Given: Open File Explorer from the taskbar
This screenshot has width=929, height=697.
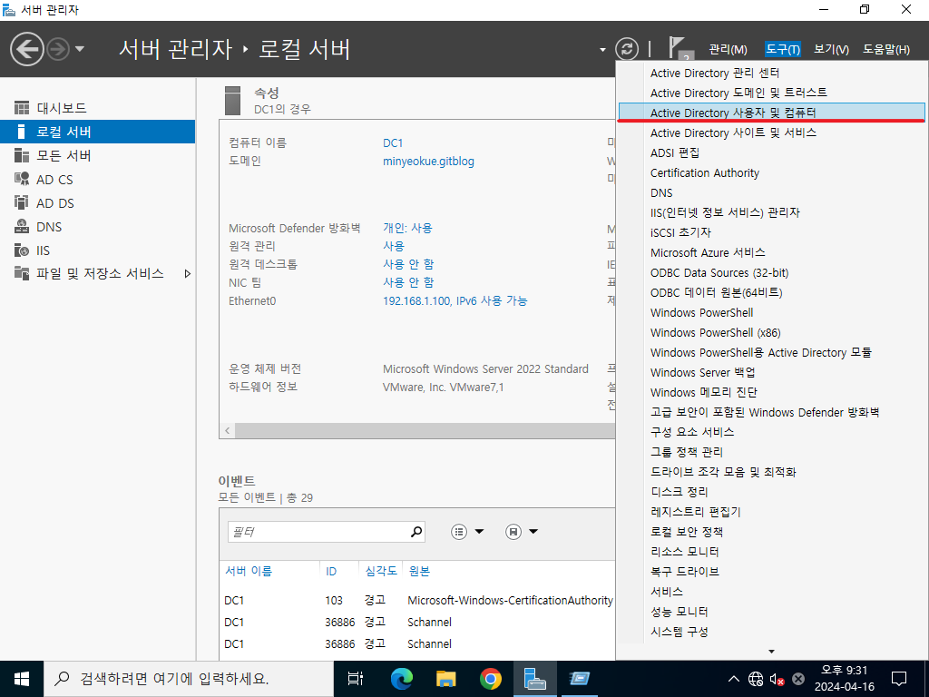Looking at the screenshot, I should click(445, 679).
